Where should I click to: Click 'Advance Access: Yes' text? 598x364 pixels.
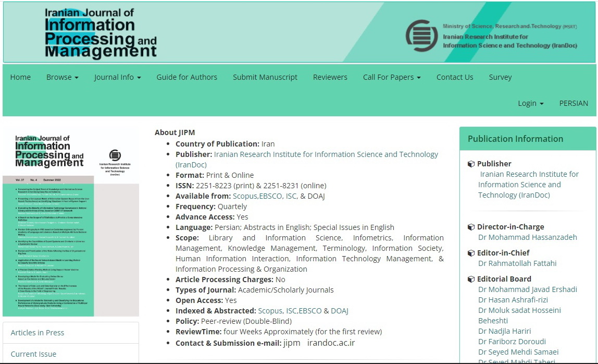point(211,217)
